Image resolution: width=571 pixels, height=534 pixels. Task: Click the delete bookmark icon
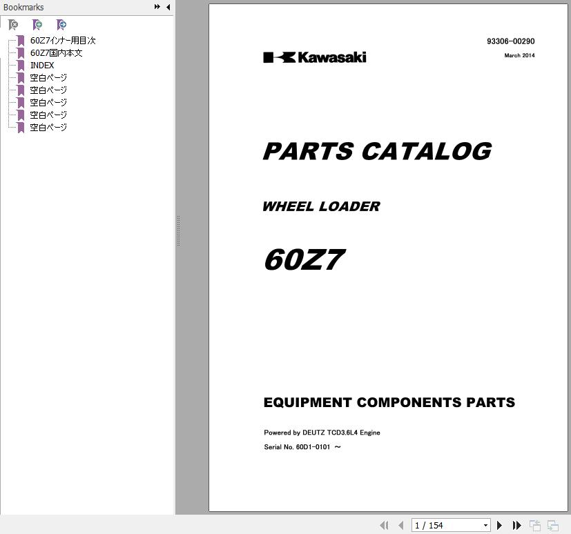[13, 25]
